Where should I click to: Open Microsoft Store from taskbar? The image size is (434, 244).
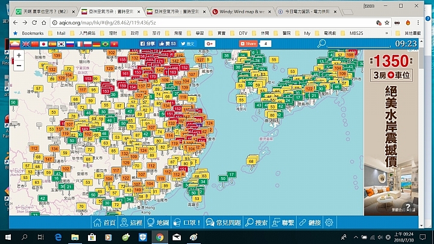[x=92, y=237]
